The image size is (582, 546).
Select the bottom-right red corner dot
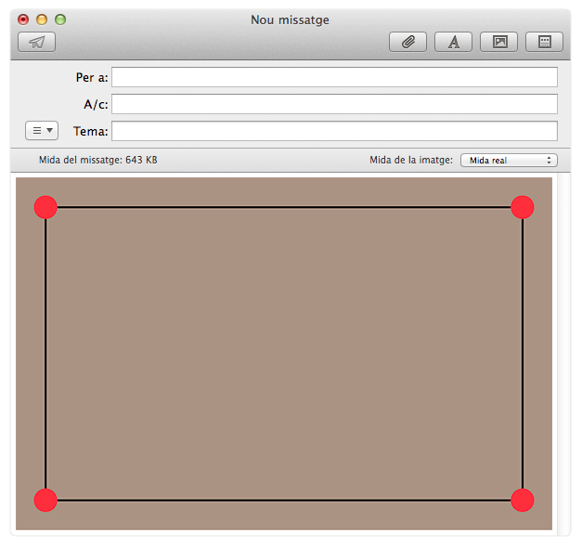(523, 500)
